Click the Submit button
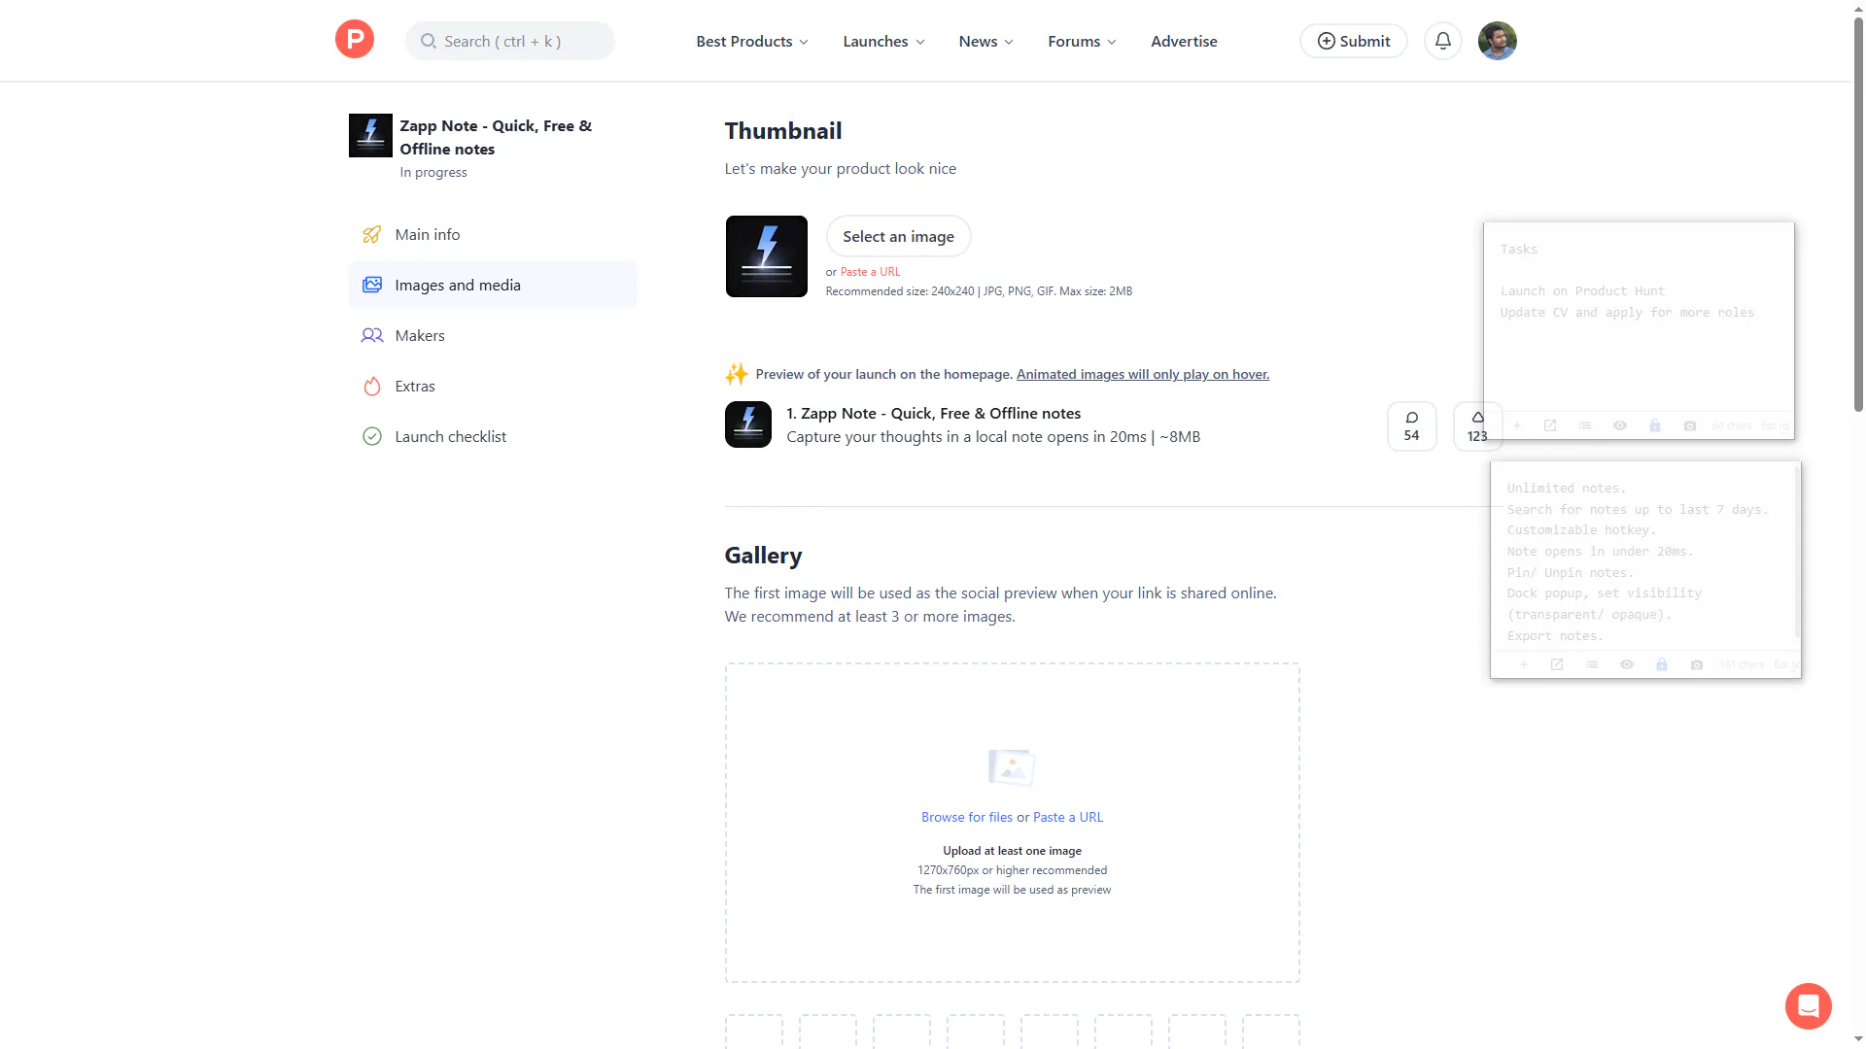Image resolution: width=1866 pixels, height=1049 pixels. (x=1353, y=41)
